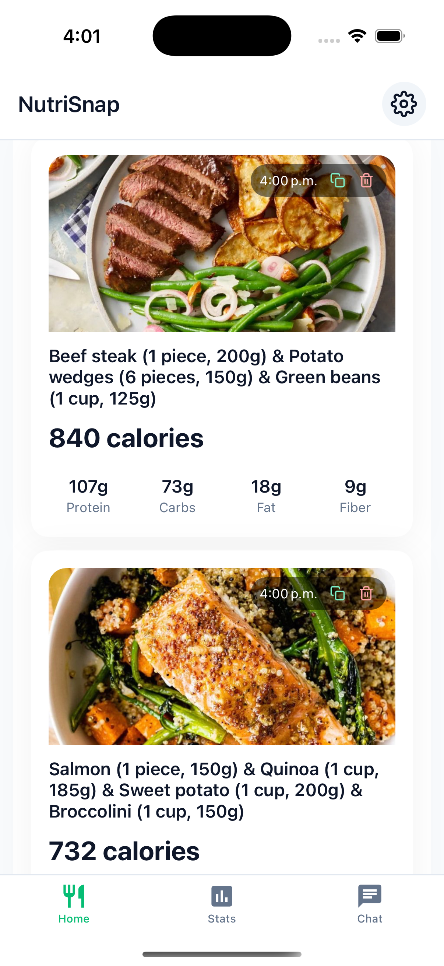Tap the Stats bar chart icon
Image resolution: width=444 pixels, height=966 pixels.
pos(222,896)
